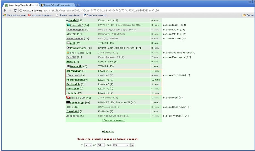This screenshot has height=151, width=255.
Task: Open the Заработок в интер... bookmark
Action: (95, 15)
